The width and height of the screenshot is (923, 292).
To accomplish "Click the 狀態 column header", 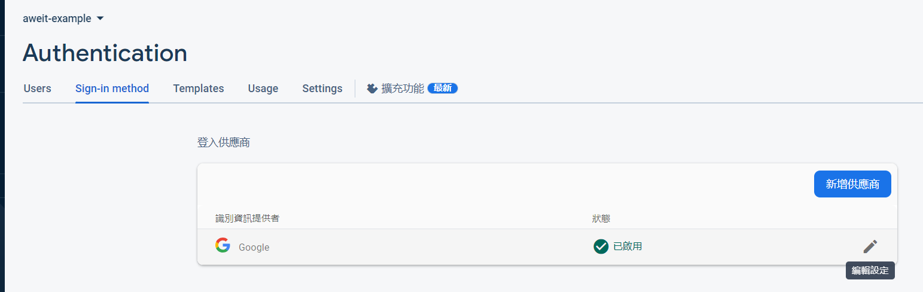I will pyautogui.click(x=601, y=218).
